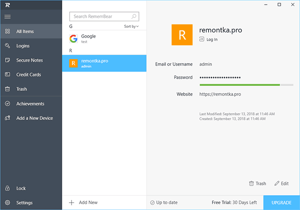Screen dimensions: 300x210
Task: Click the Search RememBear field
Action: click(104, 17)
